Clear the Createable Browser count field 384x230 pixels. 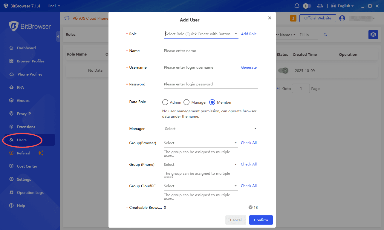[250, 207]
